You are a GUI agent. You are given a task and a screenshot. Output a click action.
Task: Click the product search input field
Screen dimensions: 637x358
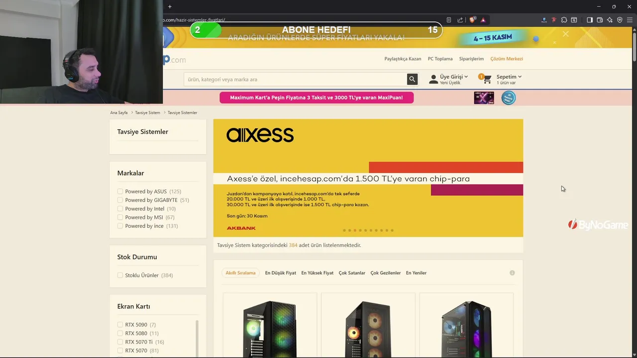[x=295, y=79]
